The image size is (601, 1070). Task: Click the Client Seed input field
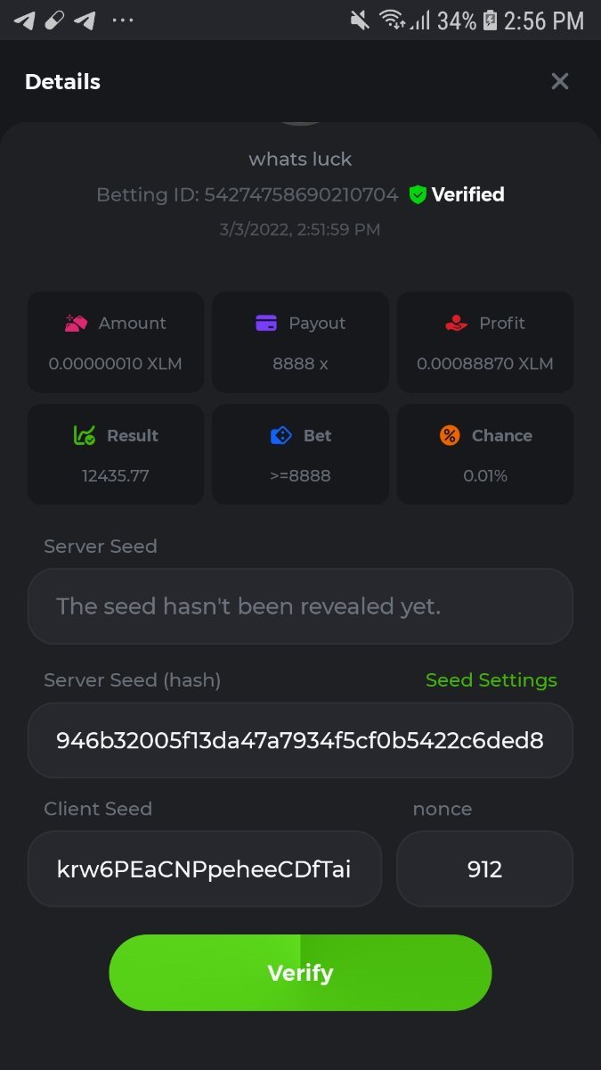(x=204, y=869)
